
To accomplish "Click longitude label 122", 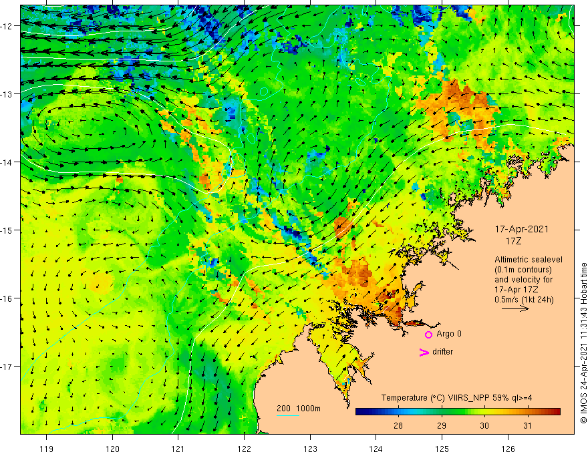I will click(x=244, y=449).
